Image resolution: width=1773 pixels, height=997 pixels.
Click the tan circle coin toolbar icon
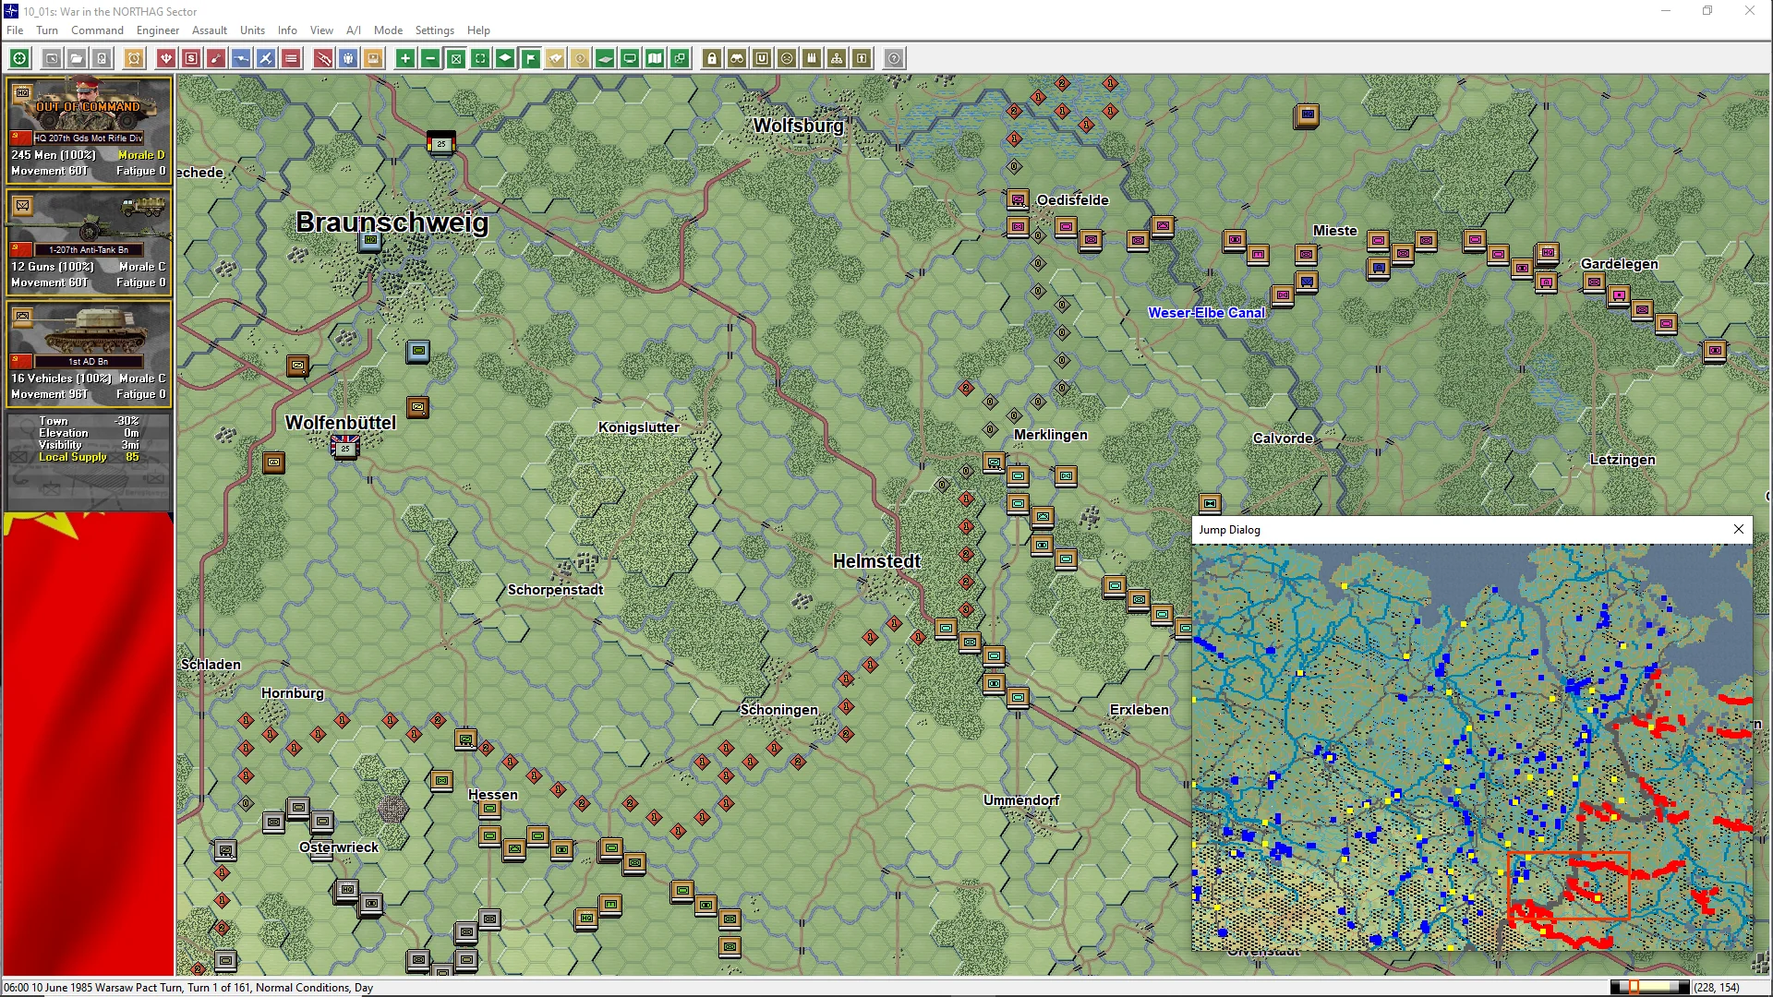pyautogui.click(x=580, y=59)
